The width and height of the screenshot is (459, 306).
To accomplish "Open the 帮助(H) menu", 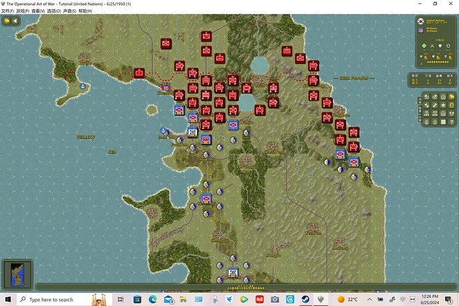I will click(x=85, y=11).
